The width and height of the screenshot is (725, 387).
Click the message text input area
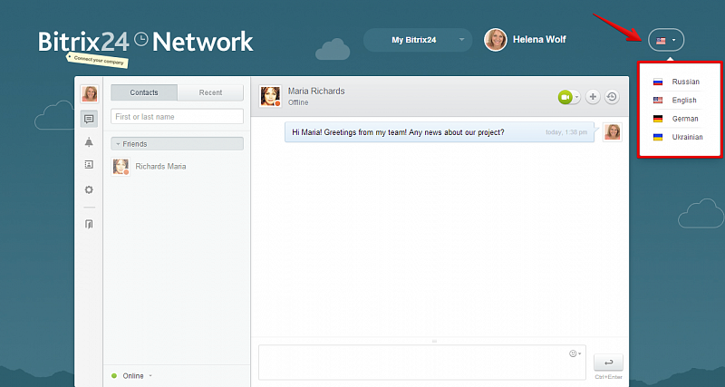pyautogui.click(x=421, y=363)
